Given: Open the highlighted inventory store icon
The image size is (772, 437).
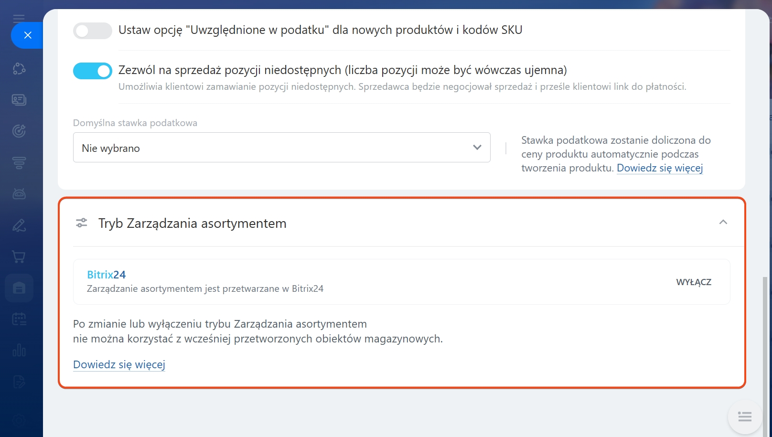Looking at the screenshot, I should tap(19, 288).
